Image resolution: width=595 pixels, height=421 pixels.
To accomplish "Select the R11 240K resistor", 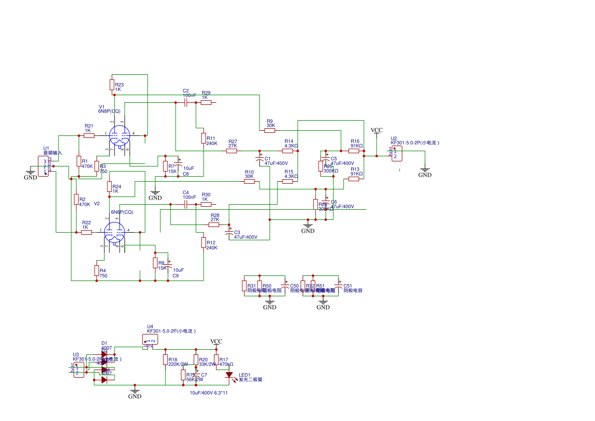I will pos(204,138).
